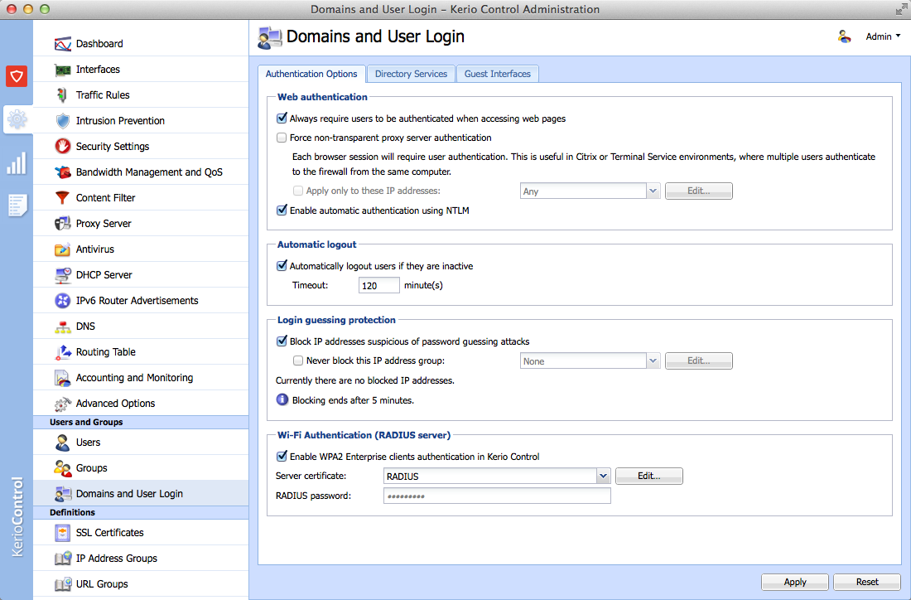Click the blocking info icon
The image size is (911, 600).
[x=282, y=400]
